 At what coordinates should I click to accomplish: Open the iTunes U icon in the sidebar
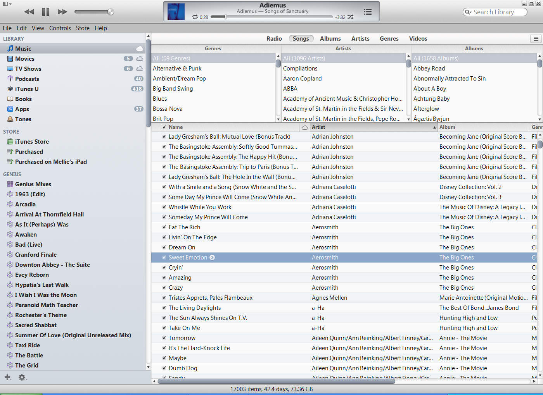tap(10, 89)
